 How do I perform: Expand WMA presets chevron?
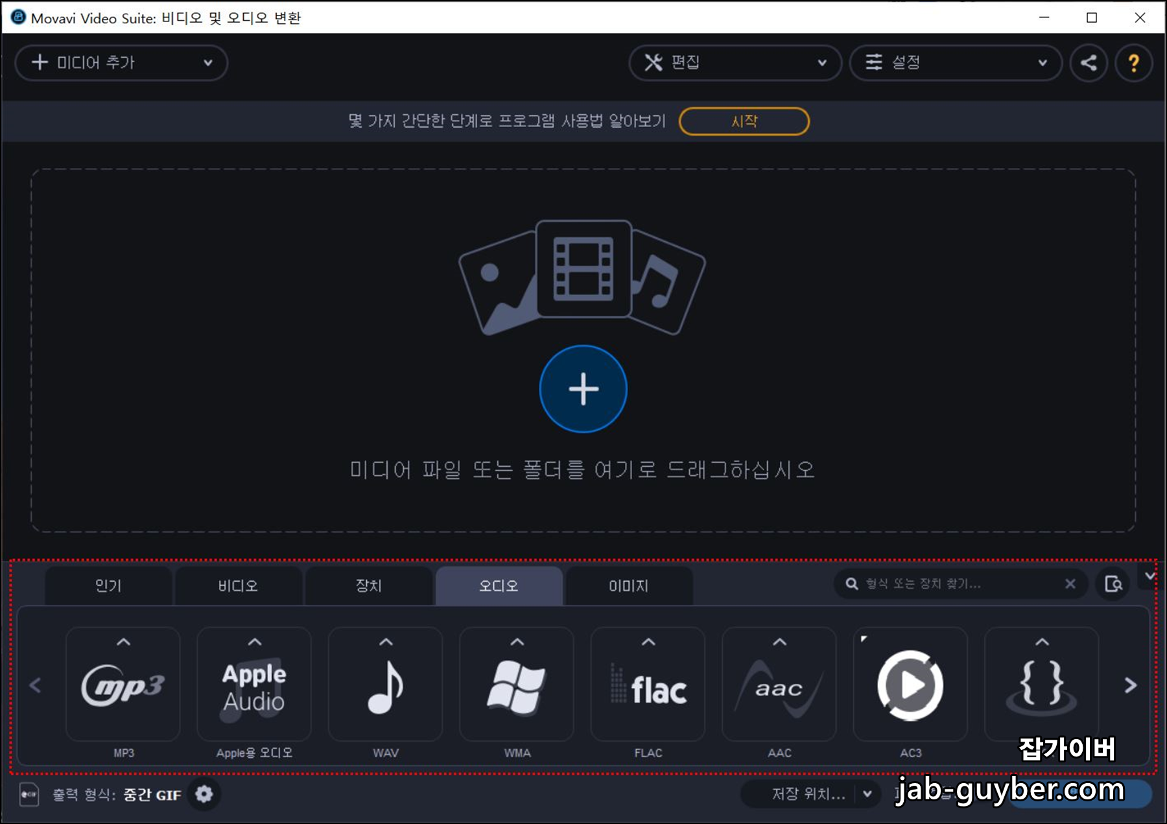(517, 642)
